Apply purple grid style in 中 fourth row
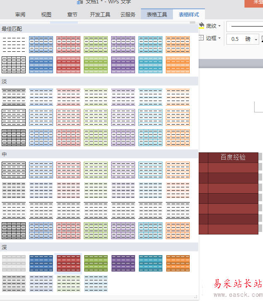 pos(123,231)
